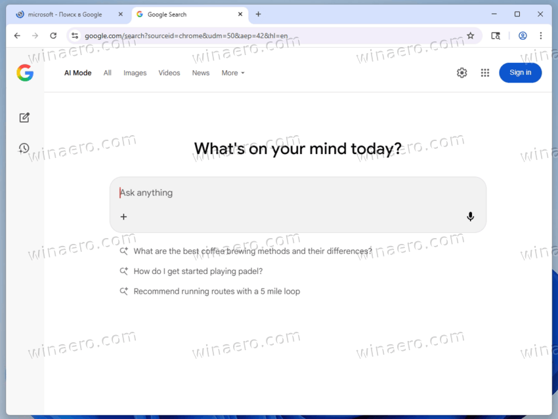
Task: Expand the More search categories dropdown
Action: (232, 73)
